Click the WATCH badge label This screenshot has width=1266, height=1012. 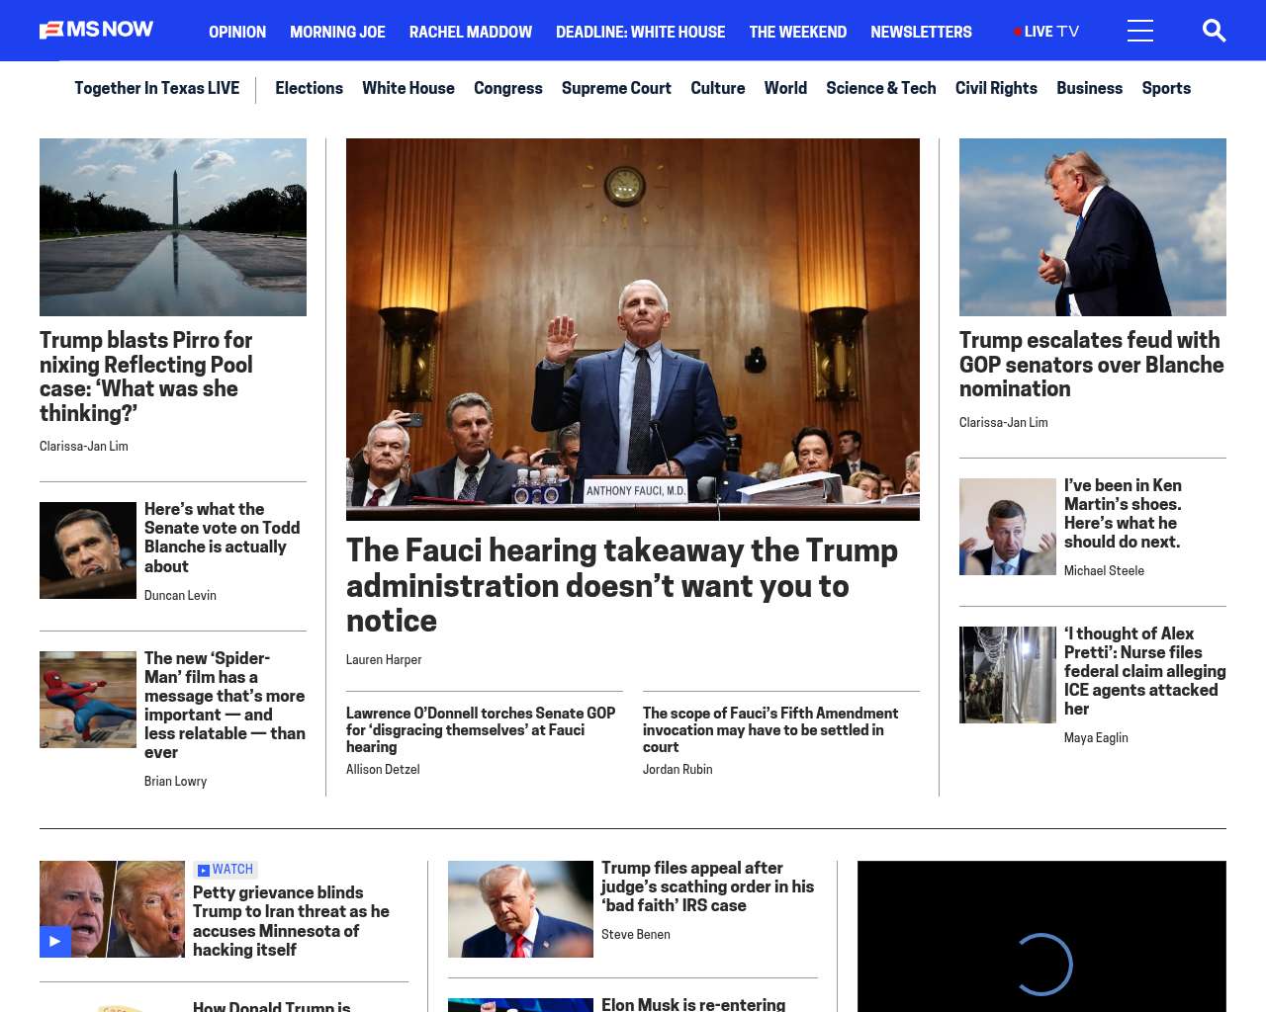pyautogui.click(x=226, y=870)
